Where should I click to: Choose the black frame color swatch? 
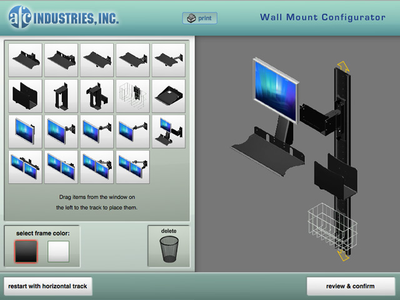[26, 251]
